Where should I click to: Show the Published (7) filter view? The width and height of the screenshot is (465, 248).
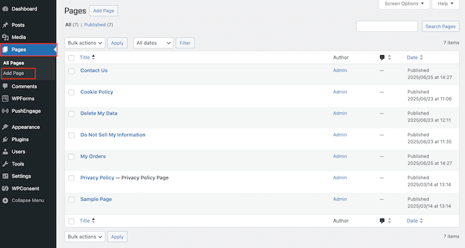tap(98, 25)
